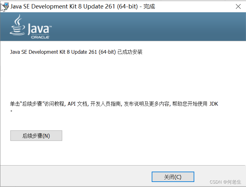The width and height of the screenshot is (246, 187).
Task: Click the 关闭(C) close button
Action: coord(173,177)
